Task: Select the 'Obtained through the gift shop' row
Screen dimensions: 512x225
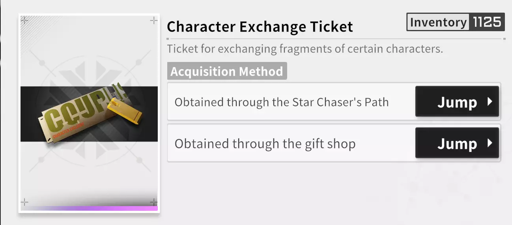Action: [265, 144]
